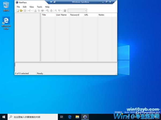Screen dimensions: 161x120
Task: Click the Copy User Name toolbar icon
Action: click(x=35, y=11)
